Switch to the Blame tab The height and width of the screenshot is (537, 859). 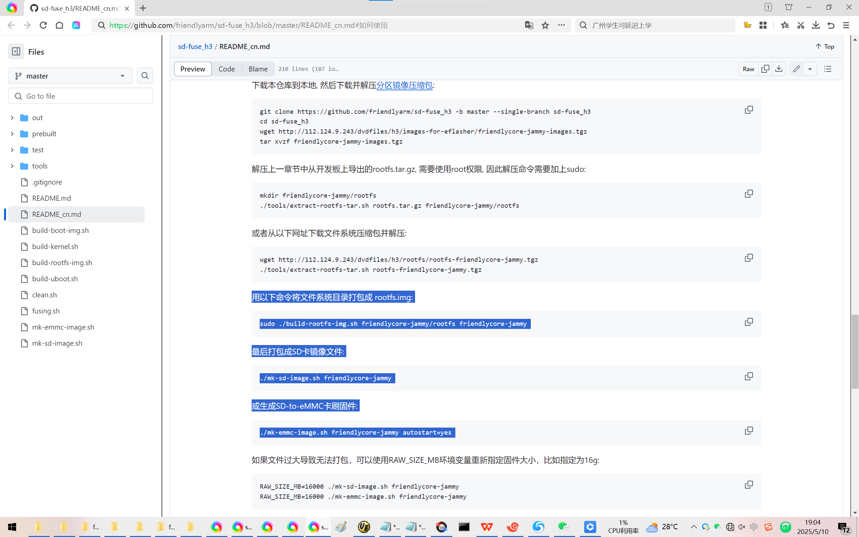click(x=258, y=69)
